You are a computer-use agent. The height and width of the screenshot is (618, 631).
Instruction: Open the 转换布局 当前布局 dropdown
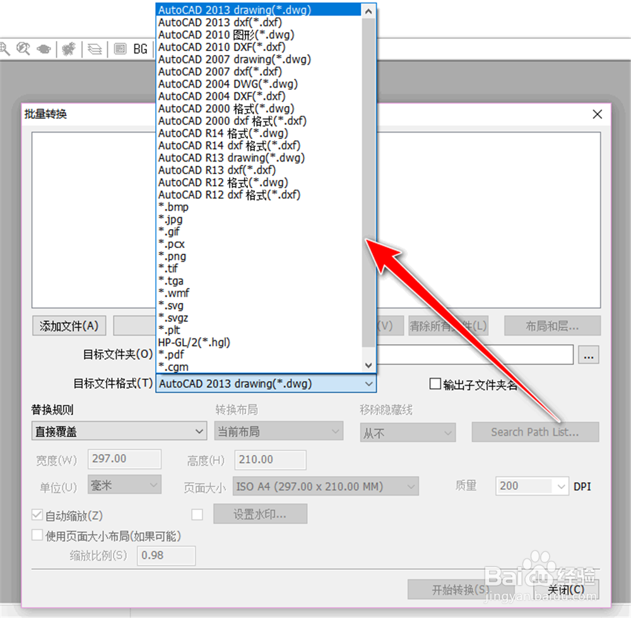pos(278,431)
